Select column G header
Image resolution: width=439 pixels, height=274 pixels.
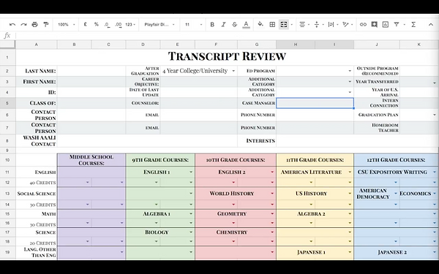point(257,45)
